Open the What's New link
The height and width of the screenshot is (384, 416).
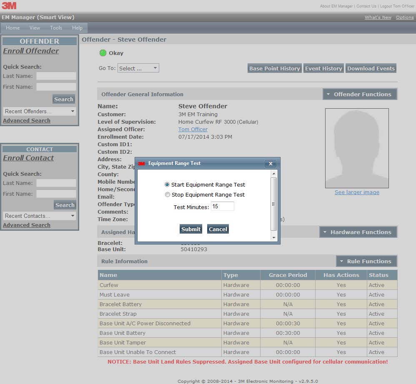[x=378, y=17]
